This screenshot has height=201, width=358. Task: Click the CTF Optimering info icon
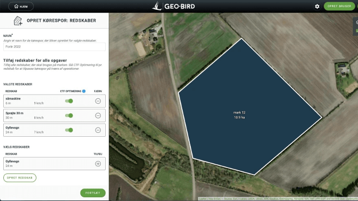pyautogui.click(x=84, y=91)
